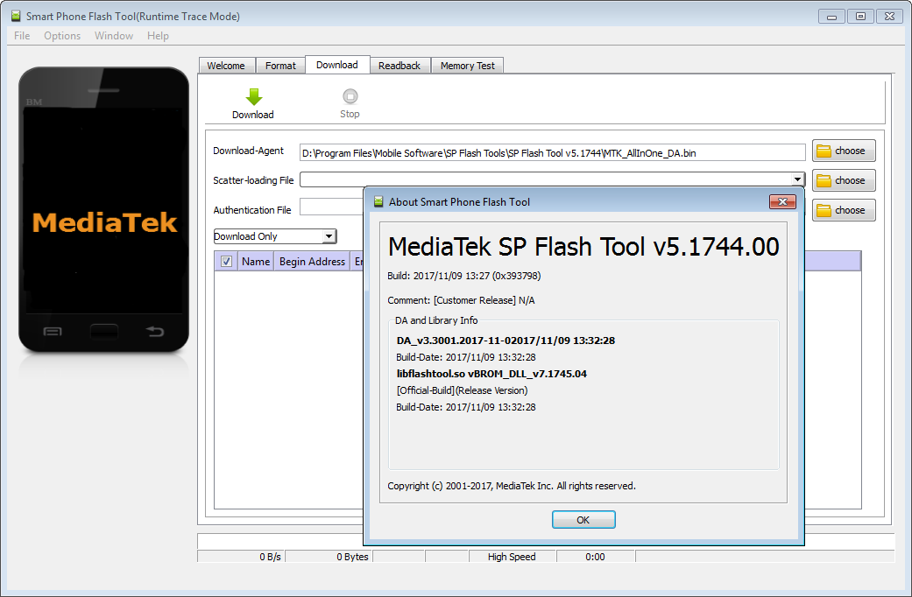Click the '0:00' elapsed time status

[x=595, y=557]
